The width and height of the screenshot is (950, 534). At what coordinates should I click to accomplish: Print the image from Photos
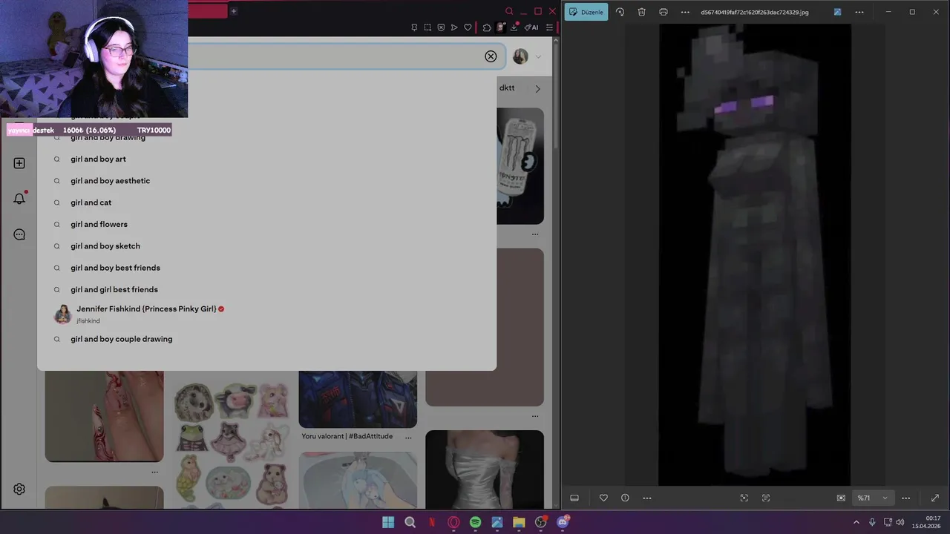(x=664, y=12)
